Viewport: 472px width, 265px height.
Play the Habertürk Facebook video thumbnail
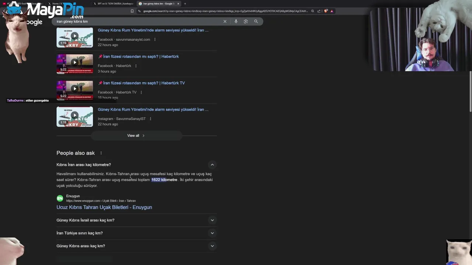[74, 64]
